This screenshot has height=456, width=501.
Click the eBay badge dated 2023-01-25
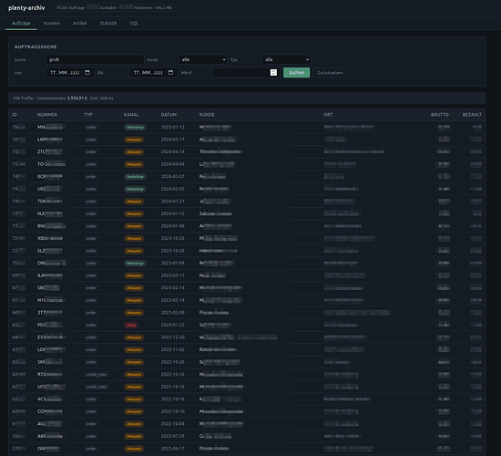(131, 325)
